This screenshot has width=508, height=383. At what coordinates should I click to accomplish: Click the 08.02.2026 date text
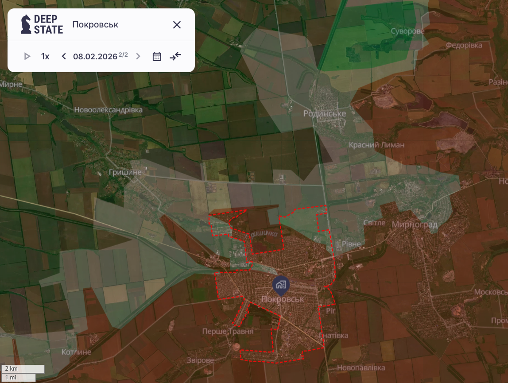(95, 56)
